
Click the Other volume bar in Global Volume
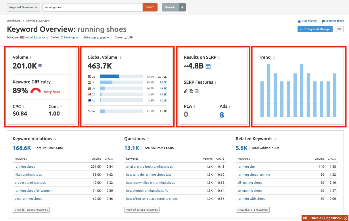[121, 111]
